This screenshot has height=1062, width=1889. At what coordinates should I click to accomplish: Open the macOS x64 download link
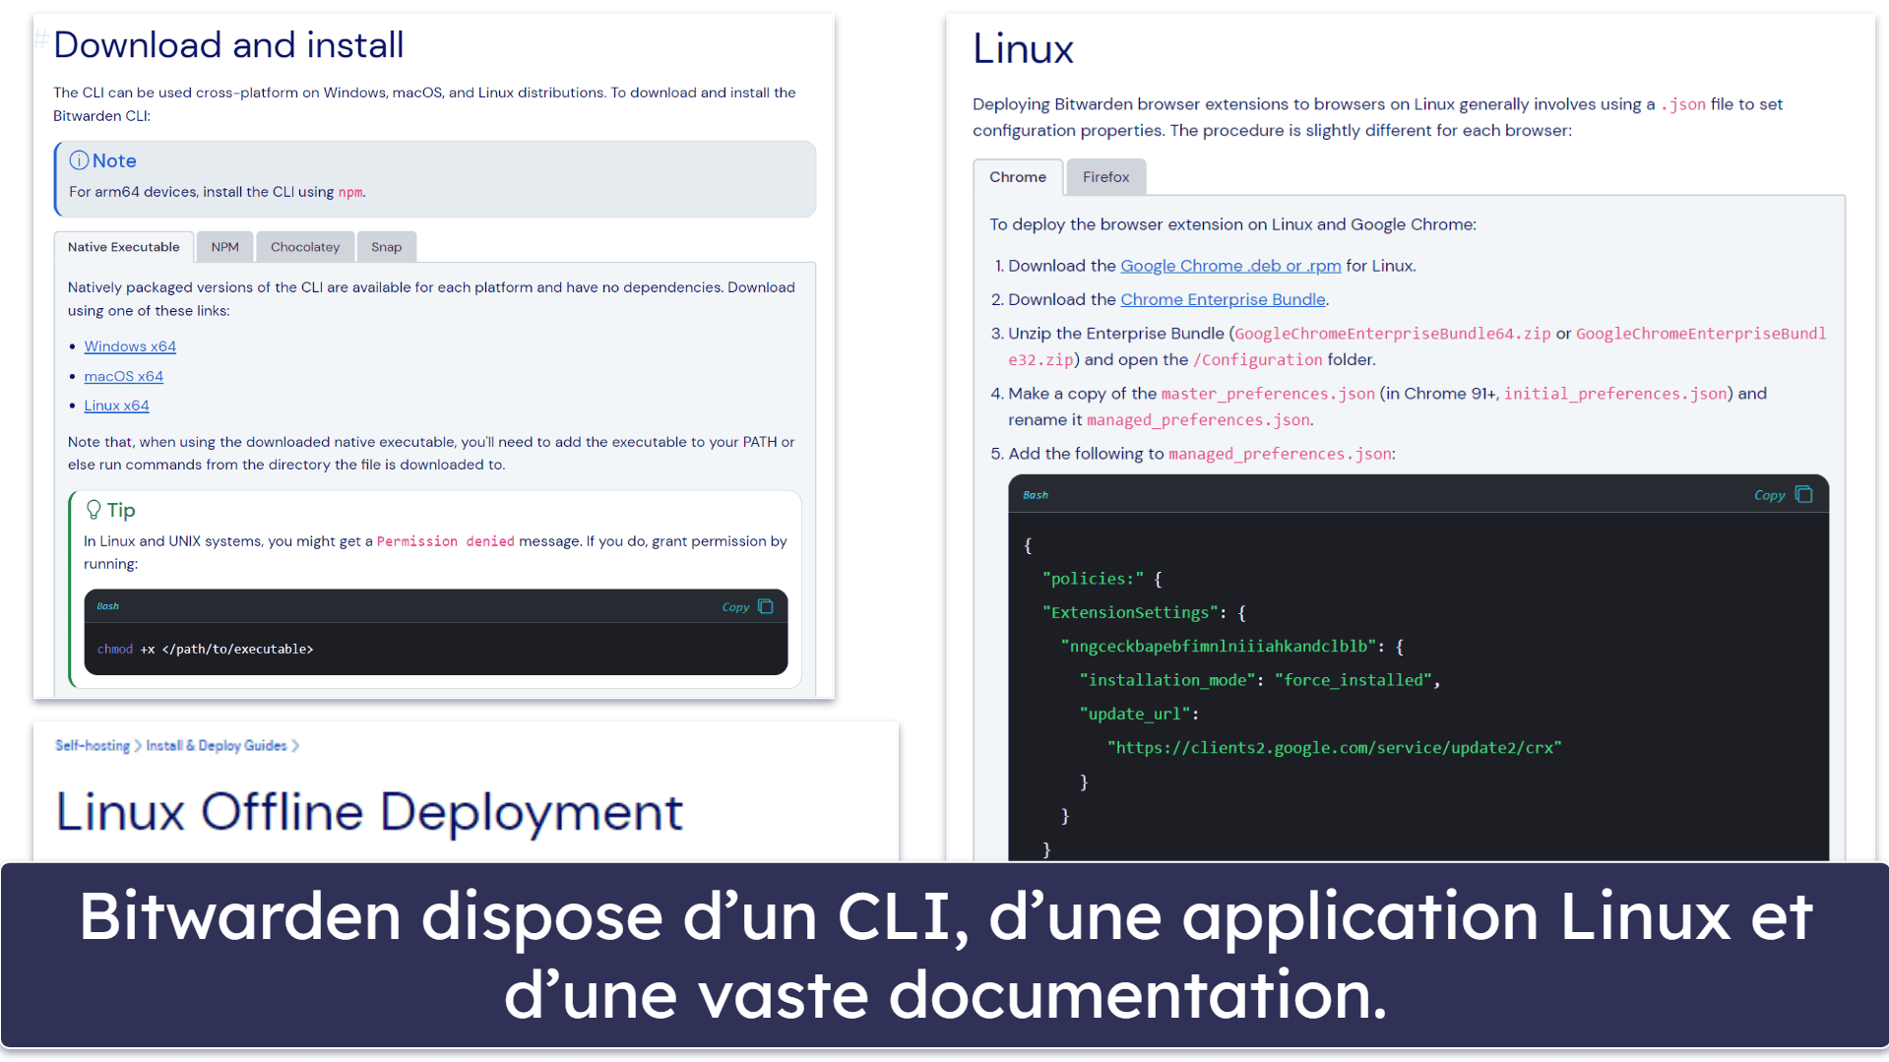click(123, 376)
